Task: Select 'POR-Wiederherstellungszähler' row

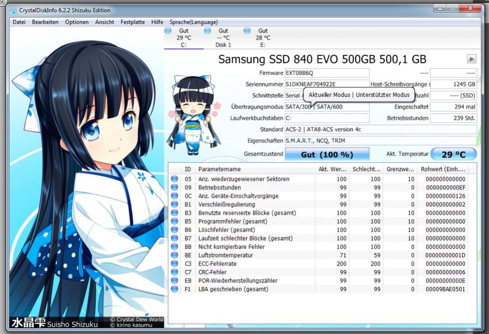Action: click(318, 280)
